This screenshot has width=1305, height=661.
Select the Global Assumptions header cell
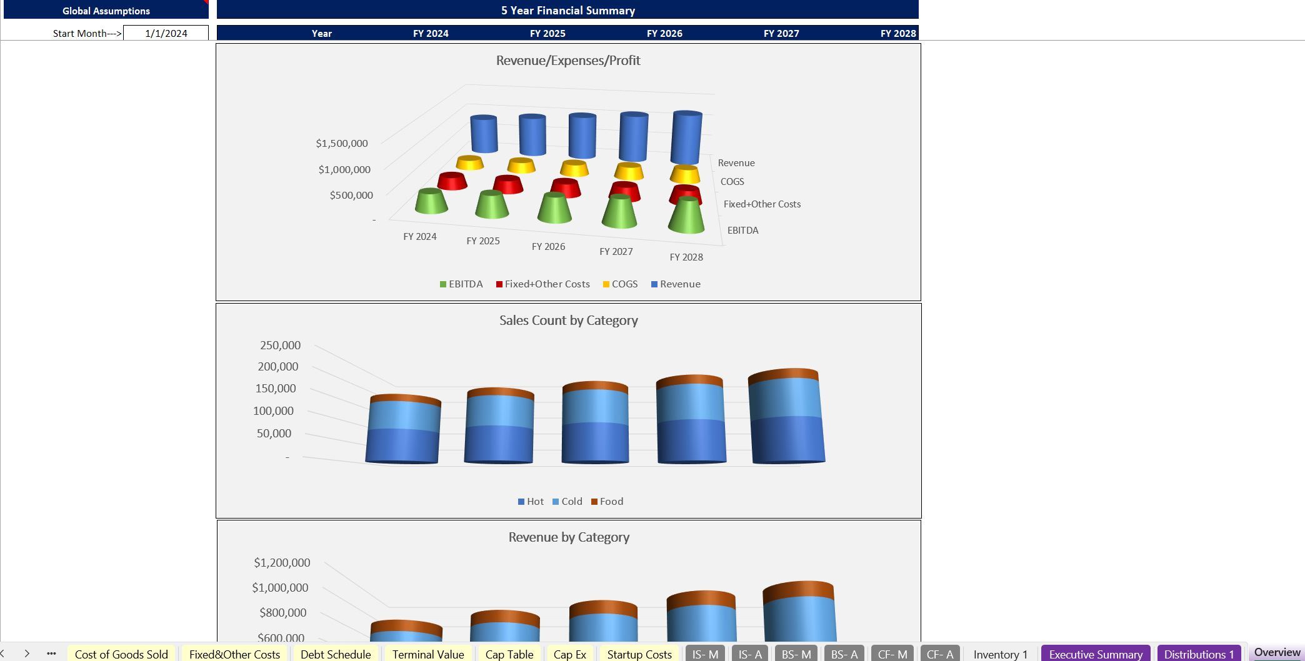pos(106,10)
